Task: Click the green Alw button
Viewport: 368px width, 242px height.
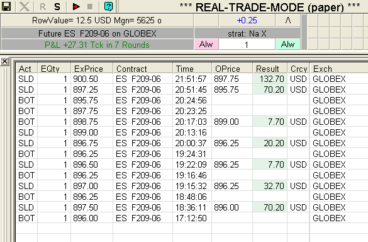Action: (287, 44)
